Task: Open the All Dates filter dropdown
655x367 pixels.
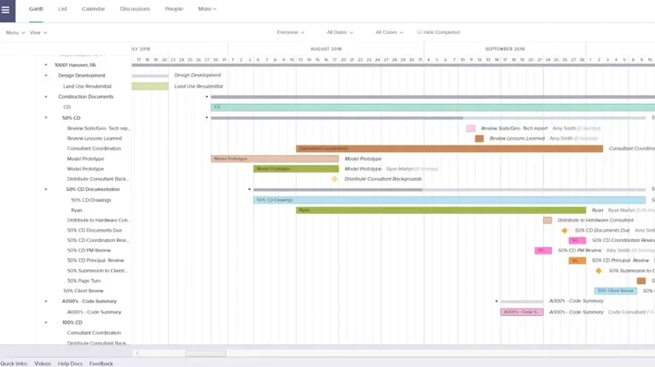Action: point(340,32)
